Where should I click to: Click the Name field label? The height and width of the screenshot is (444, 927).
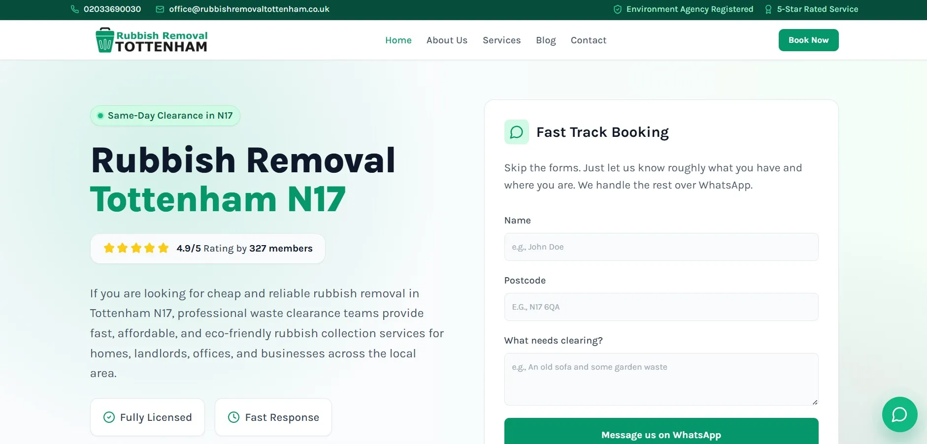click(x=517, y=221)
